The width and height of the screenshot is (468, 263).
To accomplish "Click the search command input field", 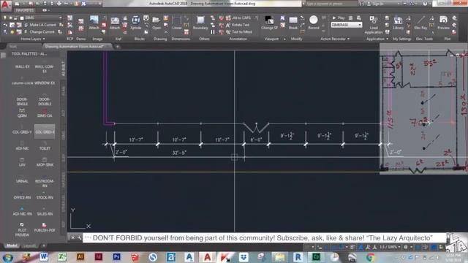I will [331, 4].
